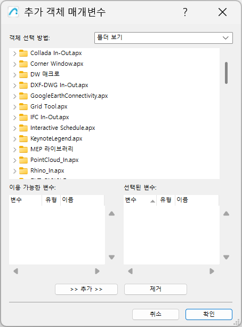
Task: Expand the DW 매크로 folder
Action: pos(14,75)
